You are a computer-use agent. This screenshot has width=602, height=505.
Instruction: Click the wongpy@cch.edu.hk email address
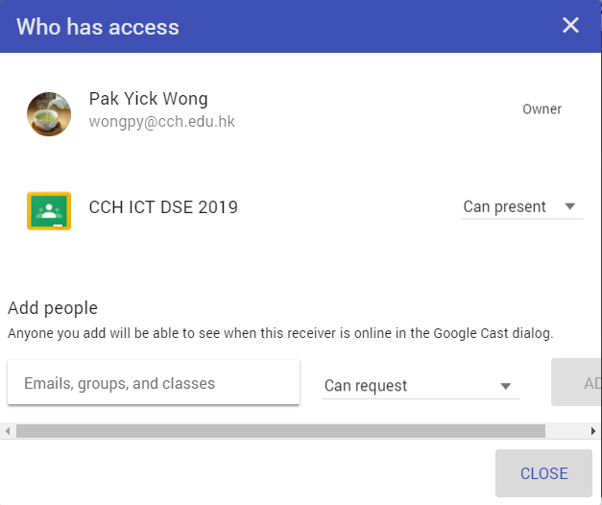point(161,122)
